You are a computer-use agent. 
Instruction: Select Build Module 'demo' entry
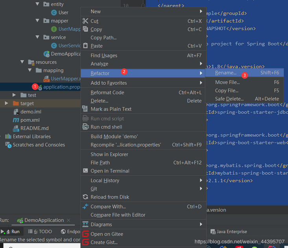144,136
